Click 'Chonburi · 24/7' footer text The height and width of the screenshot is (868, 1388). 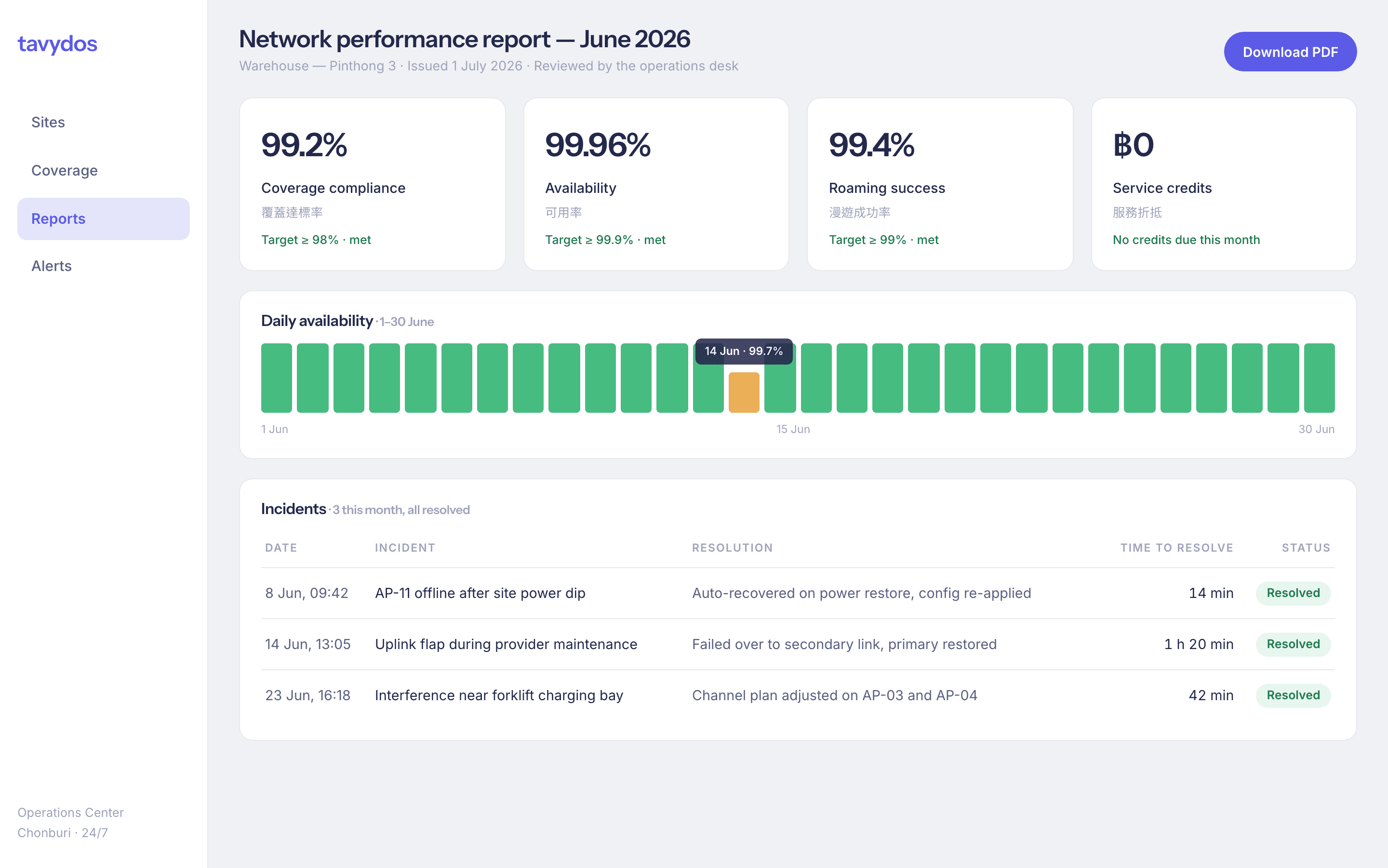click(x=63, y=832)
